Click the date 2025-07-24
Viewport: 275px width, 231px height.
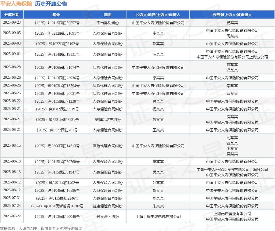(12, 205)
